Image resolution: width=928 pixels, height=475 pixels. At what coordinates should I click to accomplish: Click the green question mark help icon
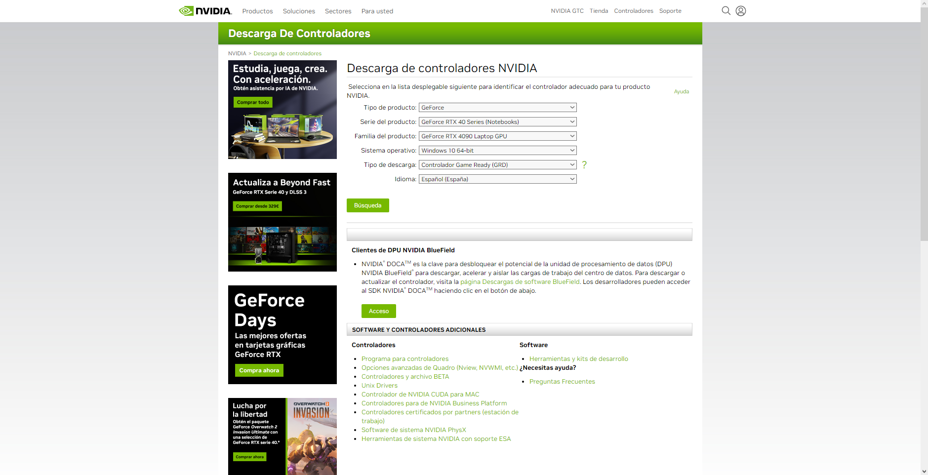pos(584,165)
